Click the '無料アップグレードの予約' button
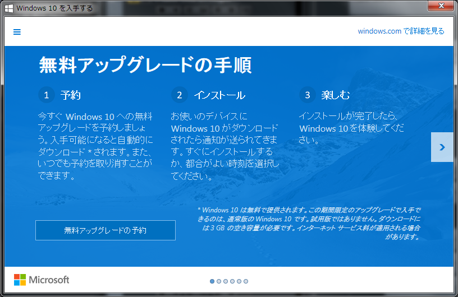458x297 pixels. (x=106, y=230)
